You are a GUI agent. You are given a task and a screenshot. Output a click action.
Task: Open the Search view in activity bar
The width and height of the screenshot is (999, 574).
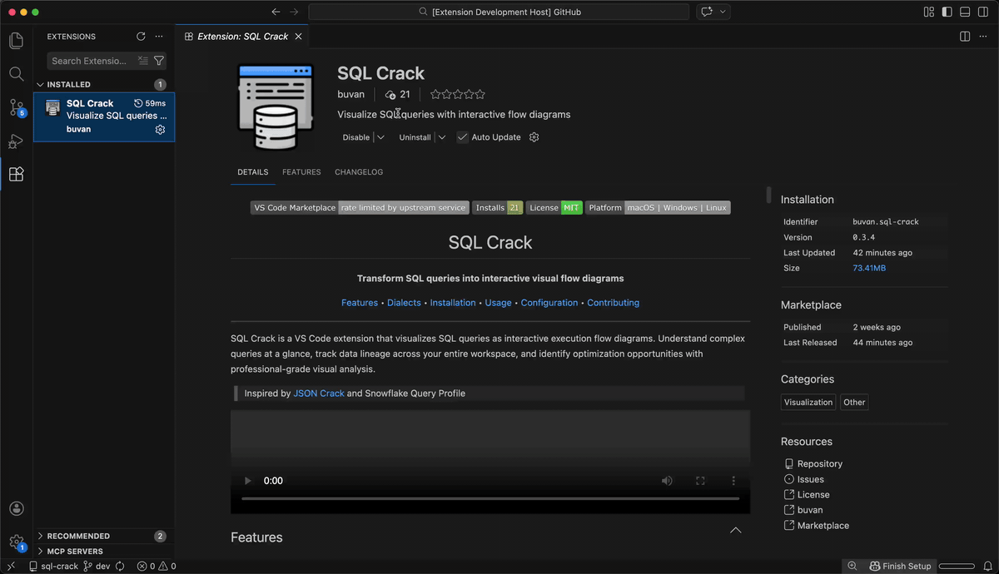[16, 73]
